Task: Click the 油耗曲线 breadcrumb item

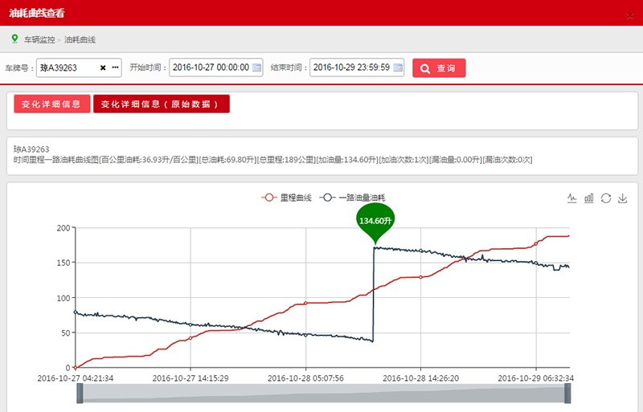Action: coord(80,39)
